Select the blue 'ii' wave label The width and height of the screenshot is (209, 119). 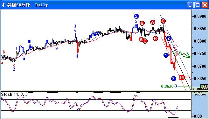click(24, 58)
